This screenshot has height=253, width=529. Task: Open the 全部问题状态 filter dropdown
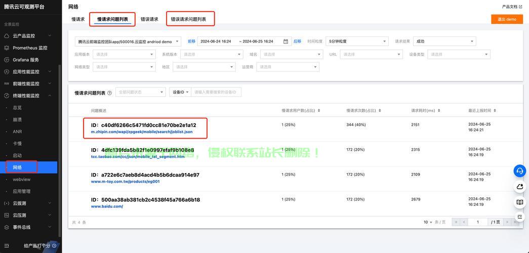point(141,92)
